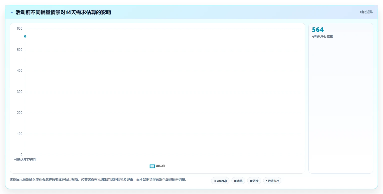Viewport: 383px width, 194px height.
Task: Click the 进度 tag chip
Action: (254, 181)
